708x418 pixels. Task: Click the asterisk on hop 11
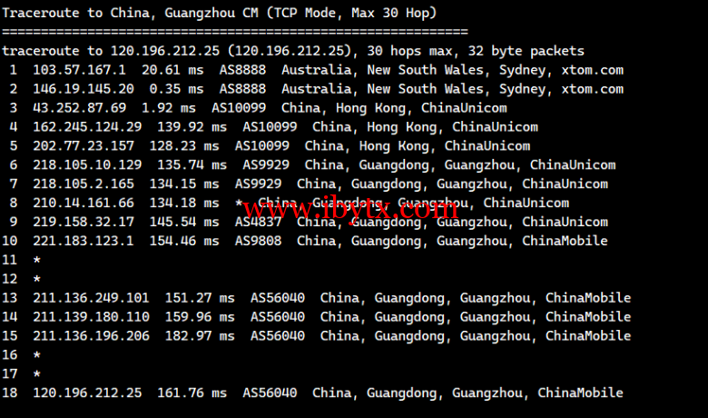click(36, 261)
